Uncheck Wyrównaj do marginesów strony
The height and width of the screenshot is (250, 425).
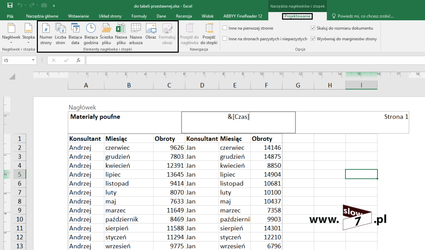pos(313,39)
